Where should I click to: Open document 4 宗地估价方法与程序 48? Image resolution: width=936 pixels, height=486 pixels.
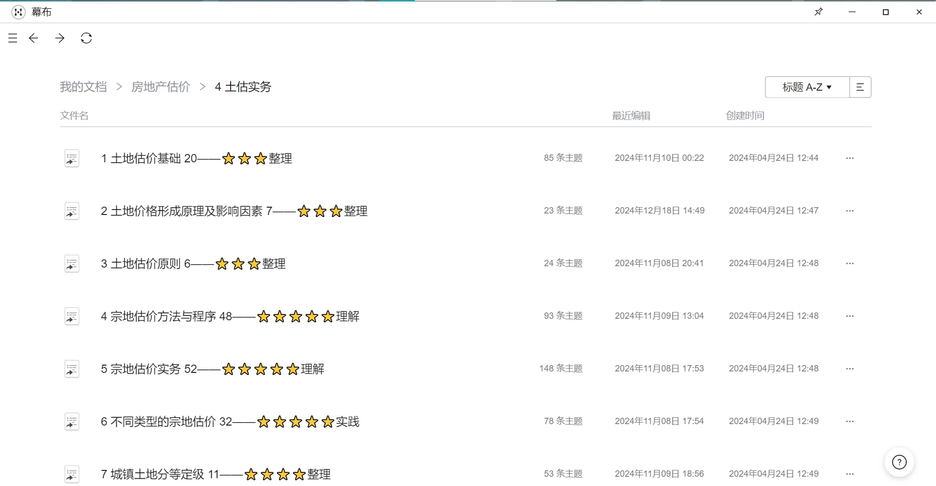[230, 316]
